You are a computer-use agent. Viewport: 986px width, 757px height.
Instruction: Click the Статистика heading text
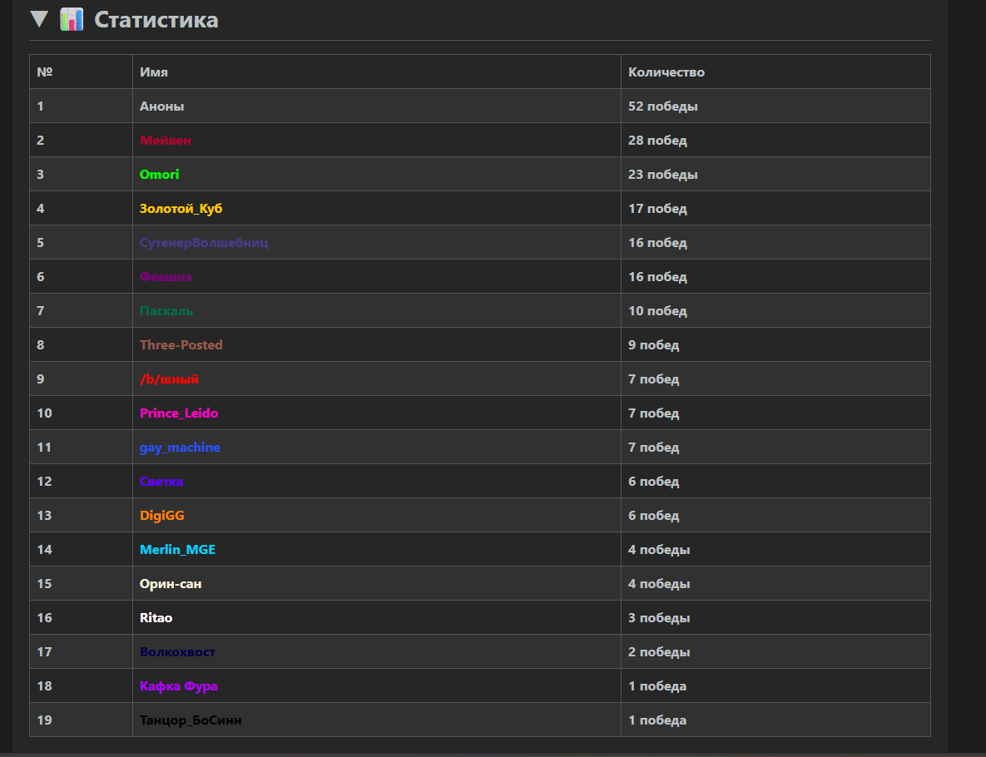click(156, 19)
